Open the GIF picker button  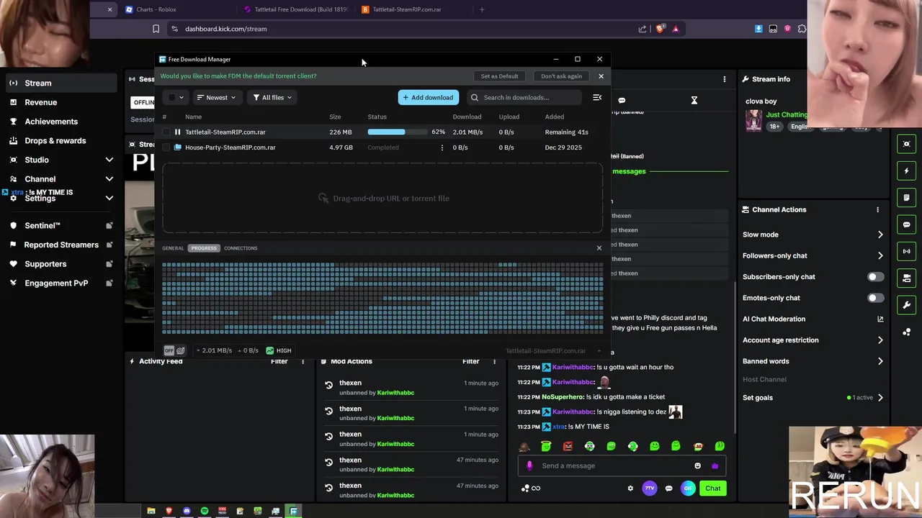point(688,489)
